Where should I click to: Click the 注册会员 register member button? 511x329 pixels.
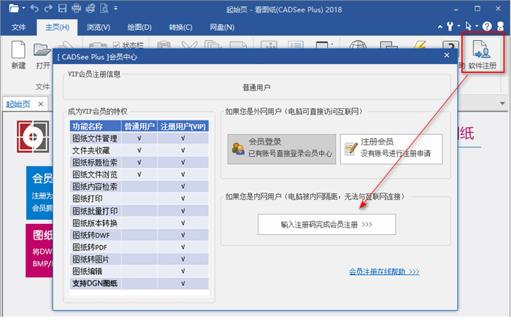391,149
